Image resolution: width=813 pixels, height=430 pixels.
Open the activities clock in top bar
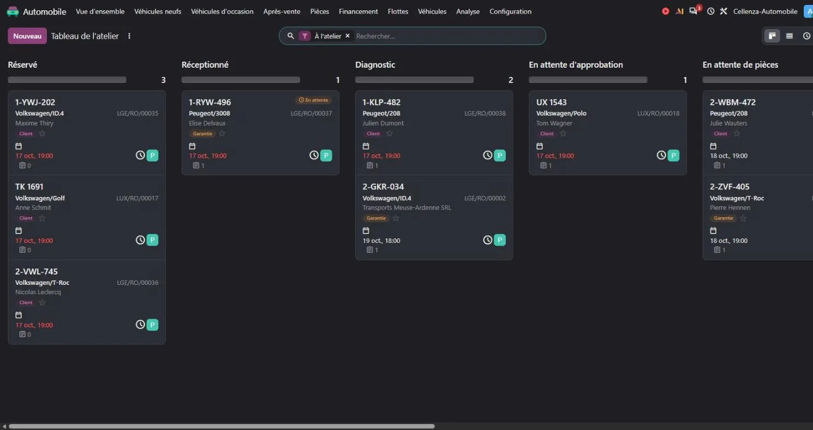(710, 11)
